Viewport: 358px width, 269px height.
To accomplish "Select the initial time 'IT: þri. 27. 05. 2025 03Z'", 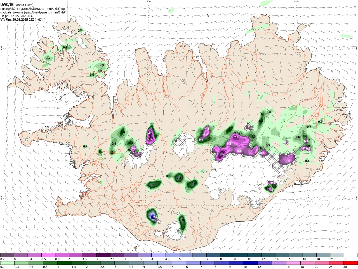I will point(17,16).
